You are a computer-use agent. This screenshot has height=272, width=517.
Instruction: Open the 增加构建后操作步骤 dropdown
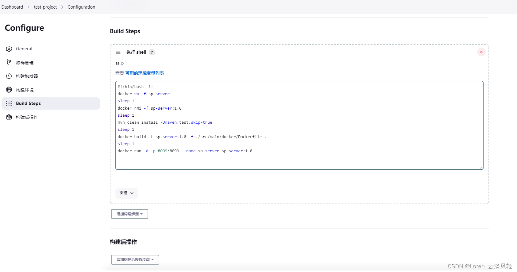135,260
